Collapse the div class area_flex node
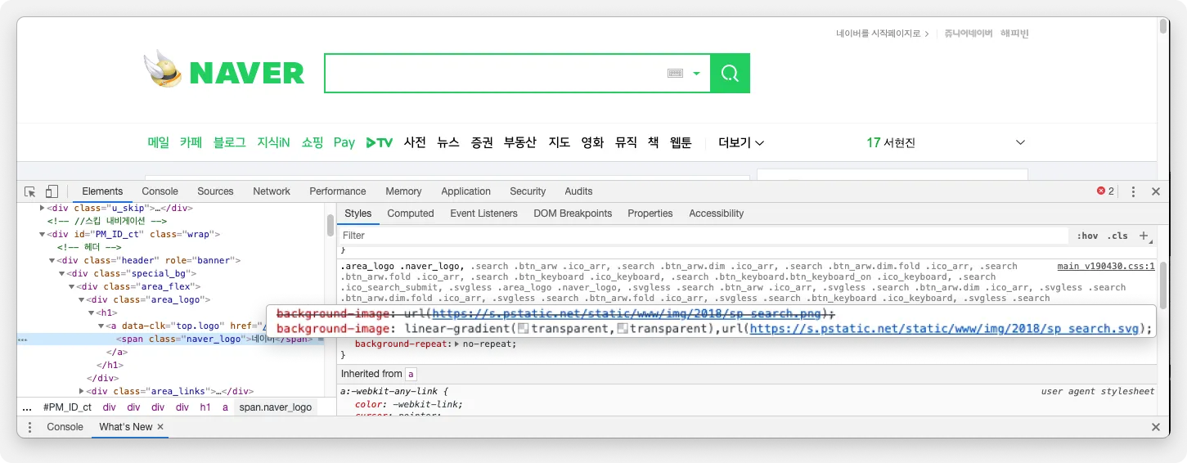 (x=72, y=286)
